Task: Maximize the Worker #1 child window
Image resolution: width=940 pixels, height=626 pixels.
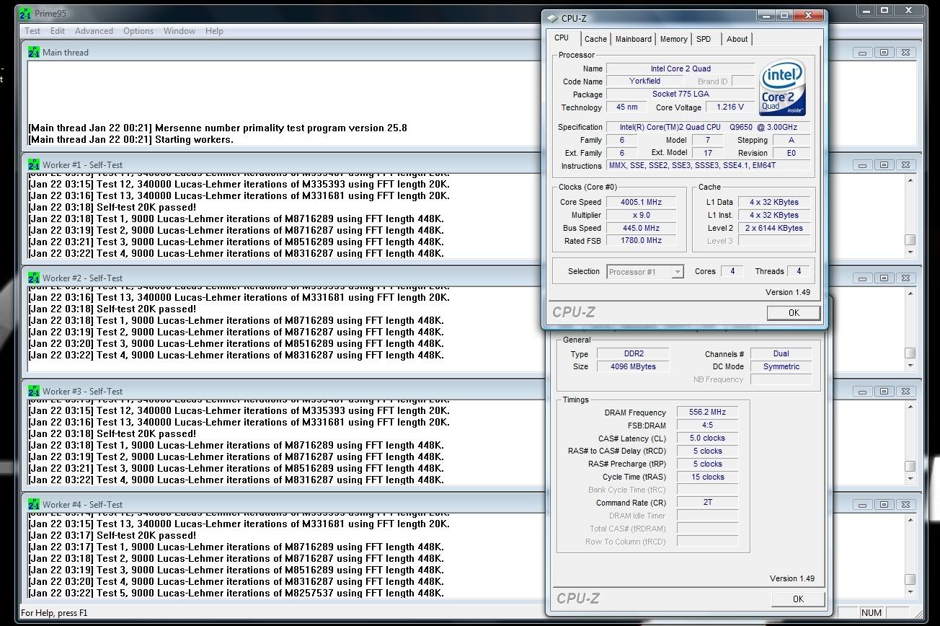Action: tap(885, 164)
